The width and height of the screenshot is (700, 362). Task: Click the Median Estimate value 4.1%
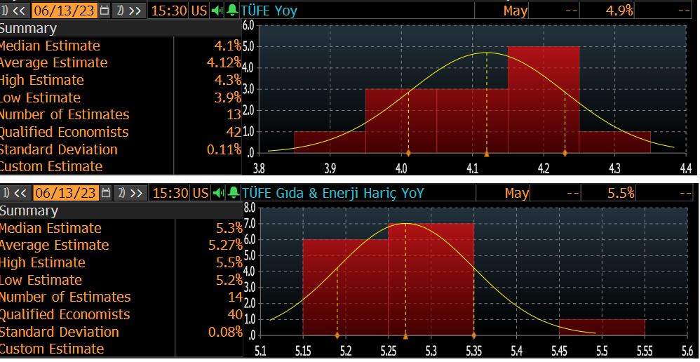[x=227, y=46]
